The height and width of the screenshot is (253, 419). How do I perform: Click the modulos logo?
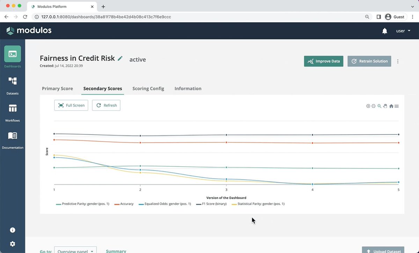pos(29,31)
